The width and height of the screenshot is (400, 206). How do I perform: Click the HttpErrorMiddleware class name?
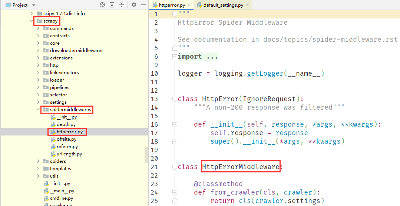pos(241,167)
